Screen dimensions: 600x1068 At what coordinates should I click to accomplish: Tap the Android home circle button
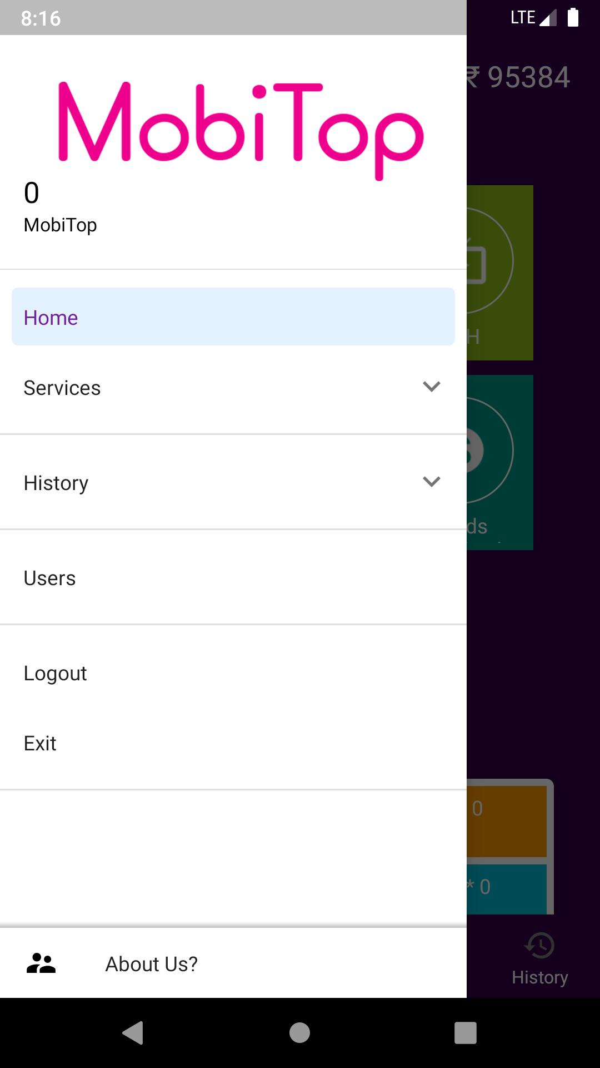tap(299, 1033)
